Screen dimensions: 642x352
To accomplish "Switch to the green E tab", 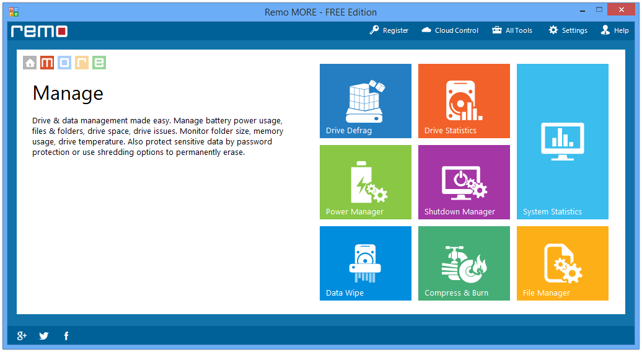I will click(99, 63).
